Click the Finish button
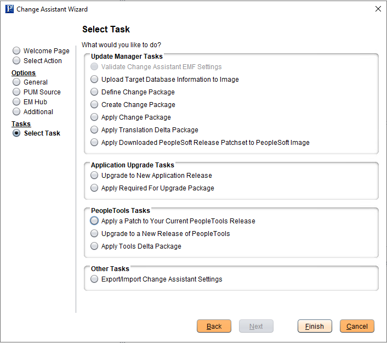387x343 pixels. coord(315,326)
